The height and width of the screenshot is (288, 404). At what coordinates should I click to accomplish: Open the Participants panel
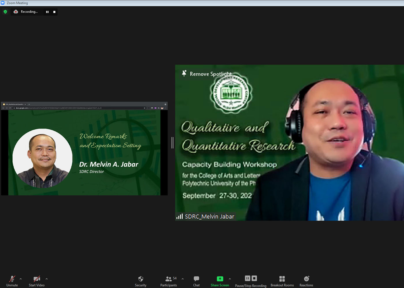point(169,281)
